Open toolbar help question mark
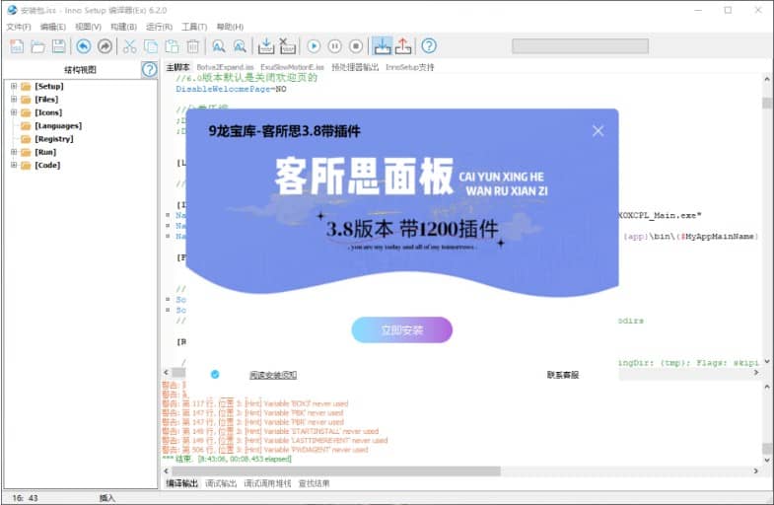 [429, 46]
